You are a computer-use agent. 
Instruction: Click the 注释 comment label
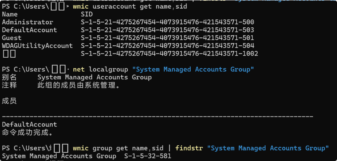click(9, 85)
